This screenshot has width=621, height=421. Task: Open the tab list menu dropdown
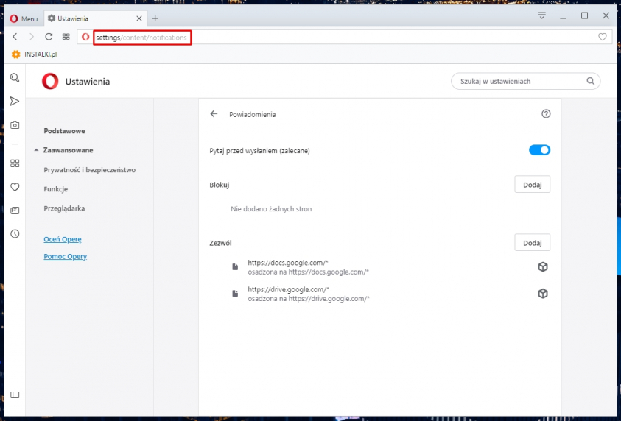pos(541,15)
